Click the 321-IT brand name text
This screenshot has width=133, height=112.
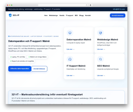coord(16,15)
